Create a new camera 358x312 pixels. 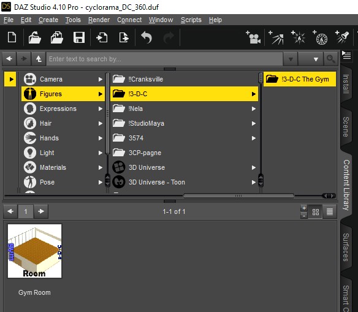(x=253, y=37)
